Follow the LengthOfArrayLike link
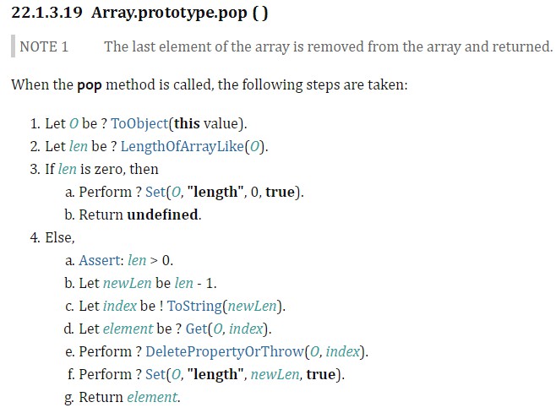 tap(183, 146)
